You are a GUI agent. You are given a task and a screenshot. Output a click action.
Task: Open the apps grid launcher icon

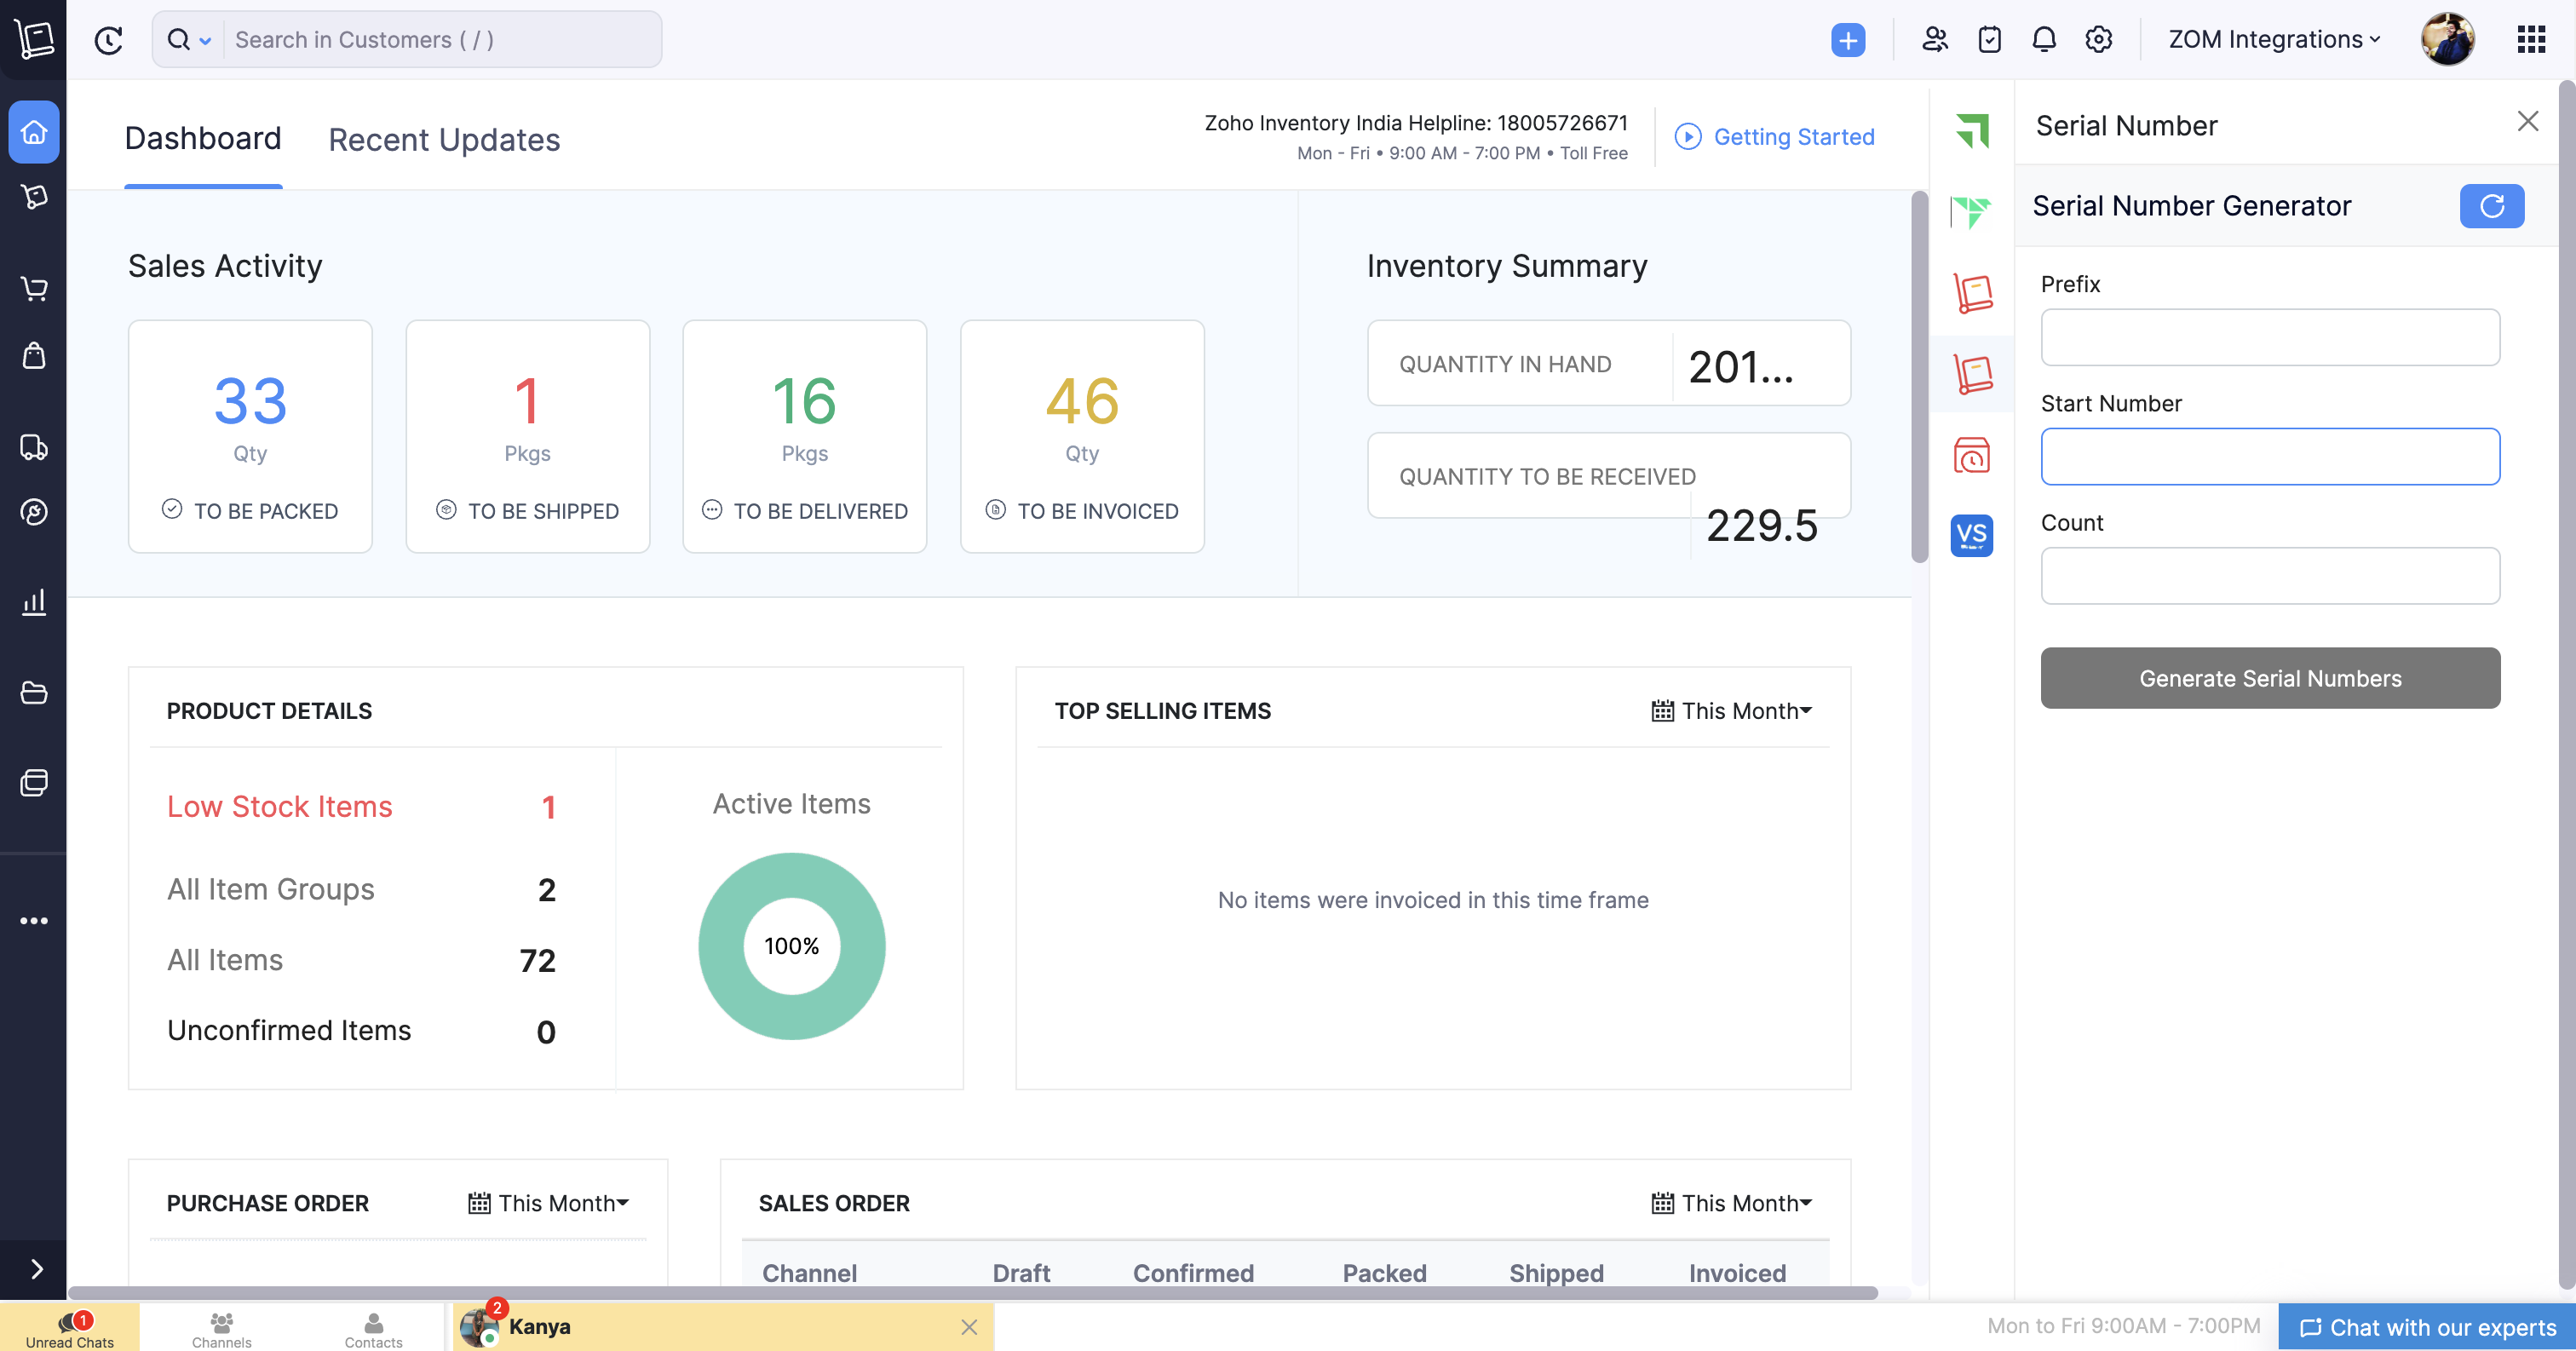(2530, 40)
